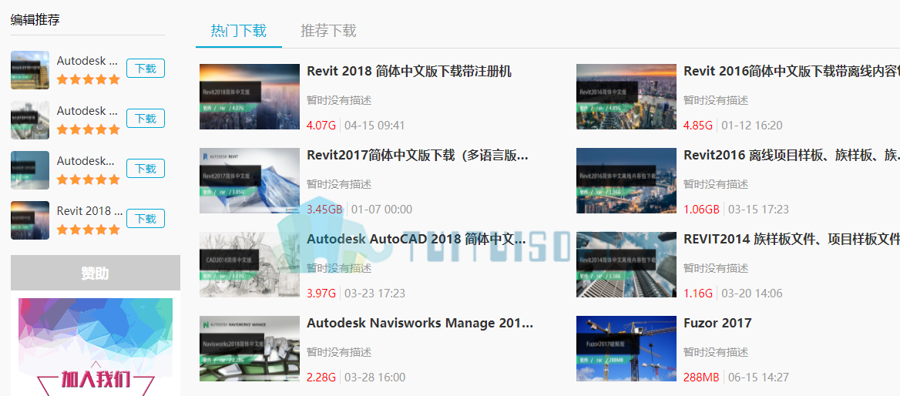Viewport: 900px width, 396px height.
Task: Open sidebar construction-crane building thumbnail
Action: click(30, 70)
